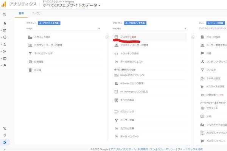
Task: Click the ビューを作成 button
Action: point(216,23)
